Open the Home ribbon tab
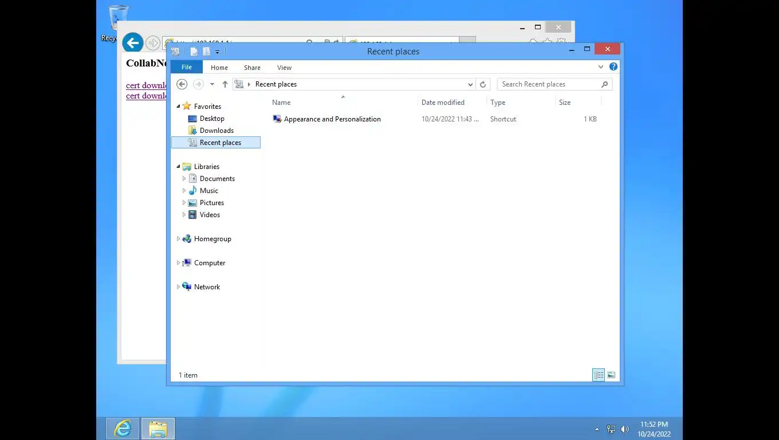This screenshot has height=440, width=779. click(x=219, y=68)
